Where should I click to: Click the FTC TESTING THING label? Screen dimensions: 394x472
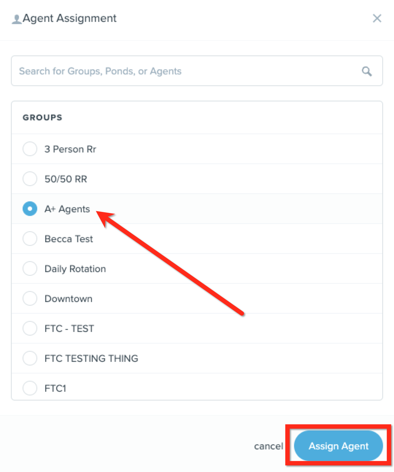pos(91,359)
